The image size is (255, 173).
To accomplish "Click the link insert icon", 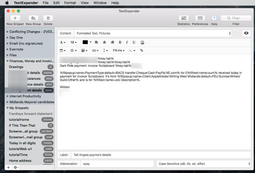I will [x=142, y=50].
